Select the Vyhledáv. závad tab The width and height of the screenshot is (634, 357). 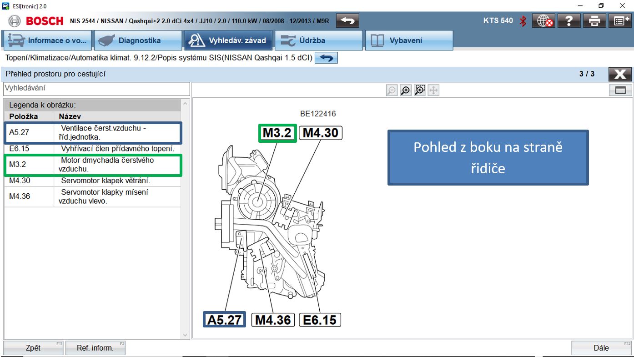point(228,40)
